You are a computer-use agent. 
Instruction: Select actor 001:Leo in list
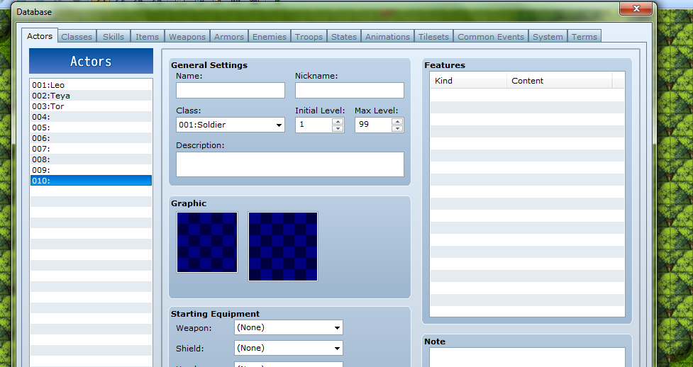91,85
